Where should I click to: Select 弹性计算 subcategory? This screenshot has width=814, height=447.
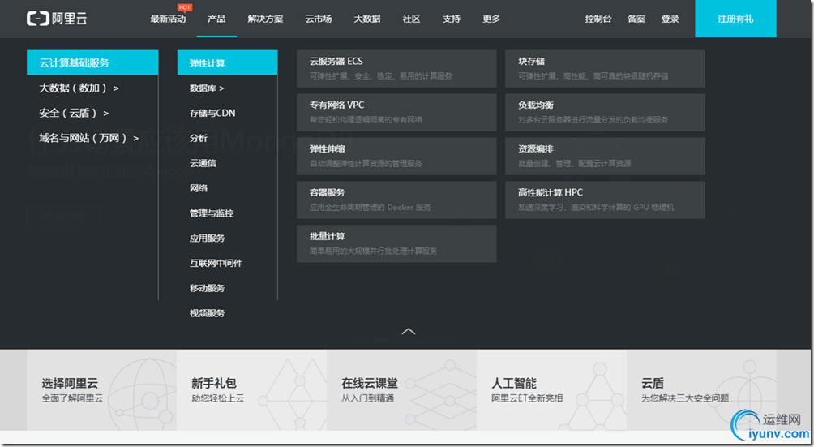tap(227, 62)
